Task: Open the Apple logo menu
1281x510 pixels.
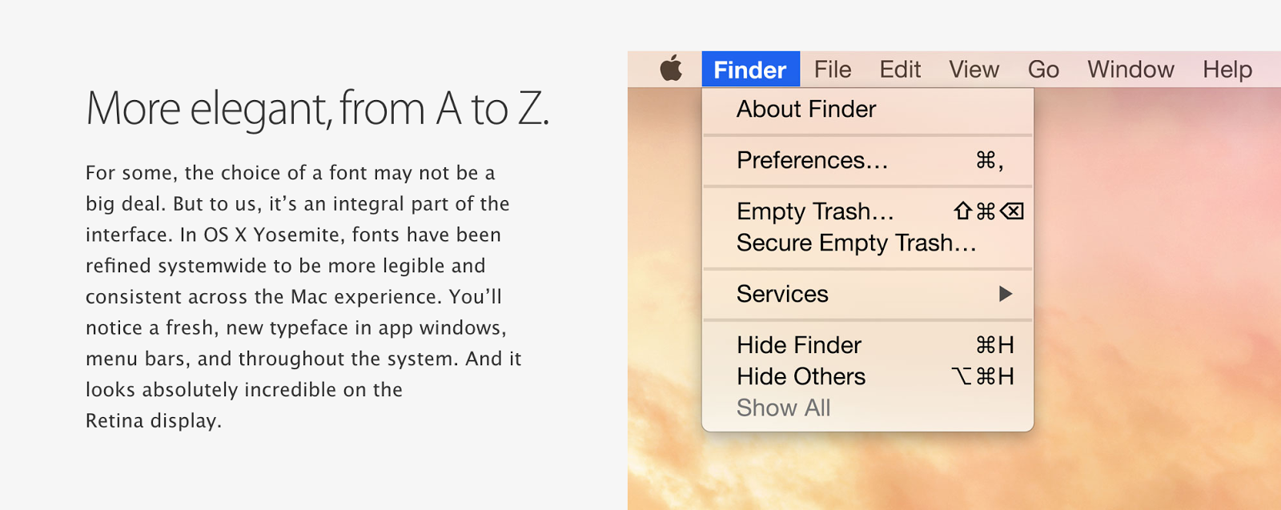Action: click(x=671, y=69)
